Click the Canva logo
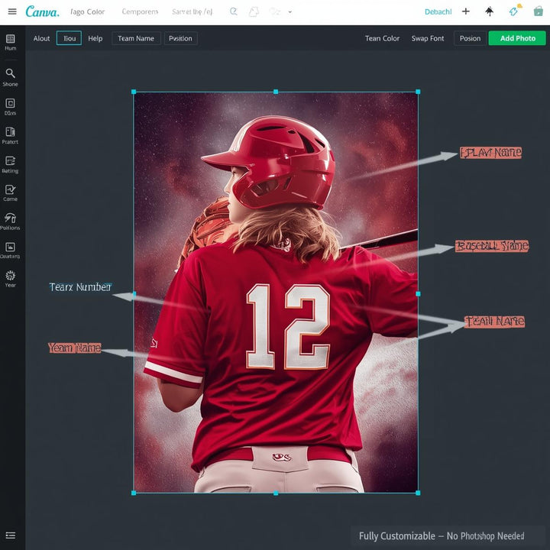The height and width of the screenshot is (550, 550). (42, 11)
